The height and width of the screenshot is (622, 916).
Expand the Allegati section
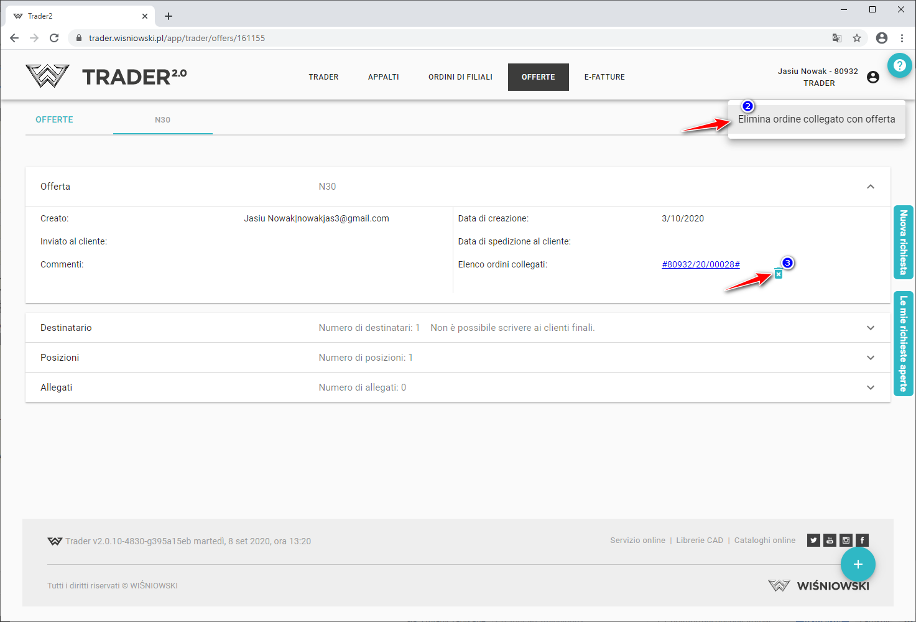click(x=870, y=388)
